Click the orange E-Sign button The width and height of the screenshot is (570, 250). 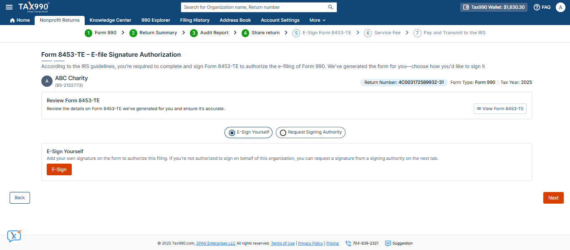click(x=59, y=169)
